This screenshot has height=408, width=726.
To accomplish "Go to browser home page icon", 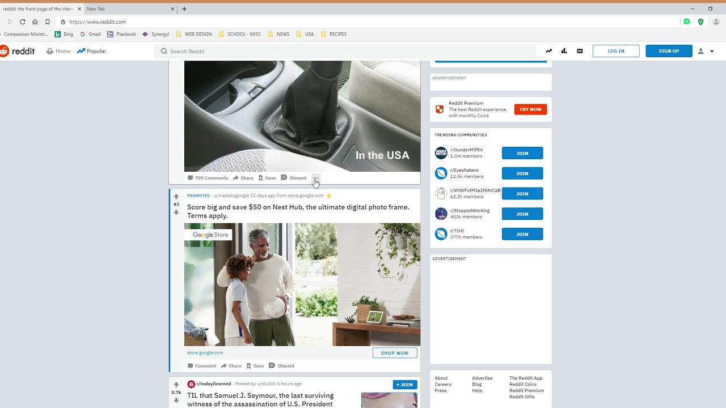I will coord(35,22).
